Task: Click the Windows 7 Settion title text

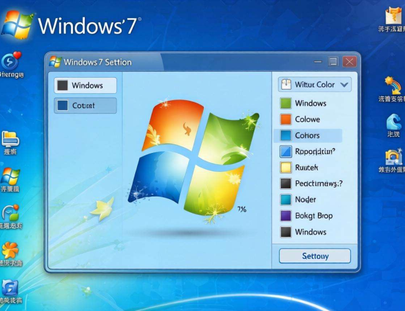Action: (98, 62)
